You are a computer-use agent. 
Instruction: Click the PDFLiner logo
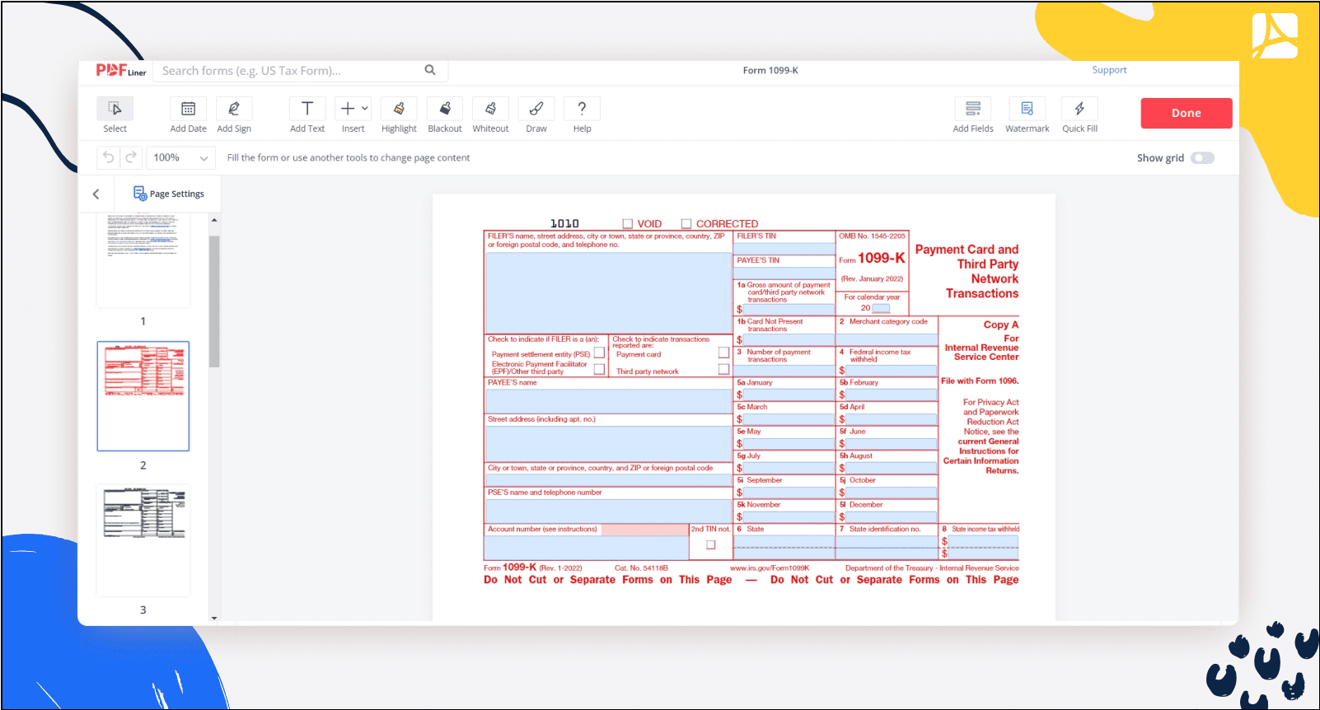pyautogui.click(x=120, y=71)
